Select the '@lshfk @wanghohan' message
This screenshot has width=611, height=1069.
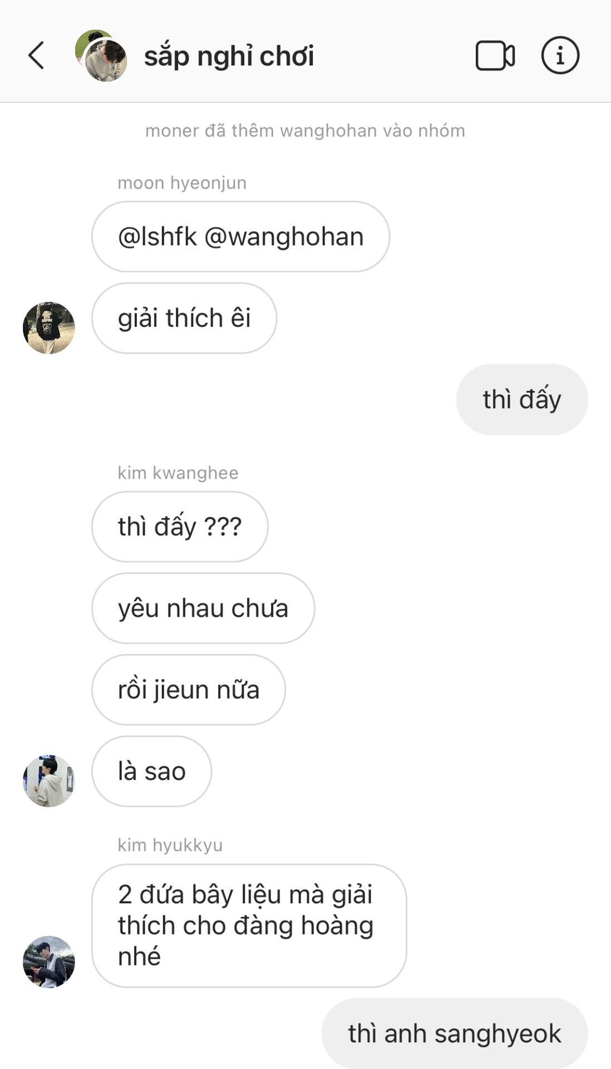240,237
